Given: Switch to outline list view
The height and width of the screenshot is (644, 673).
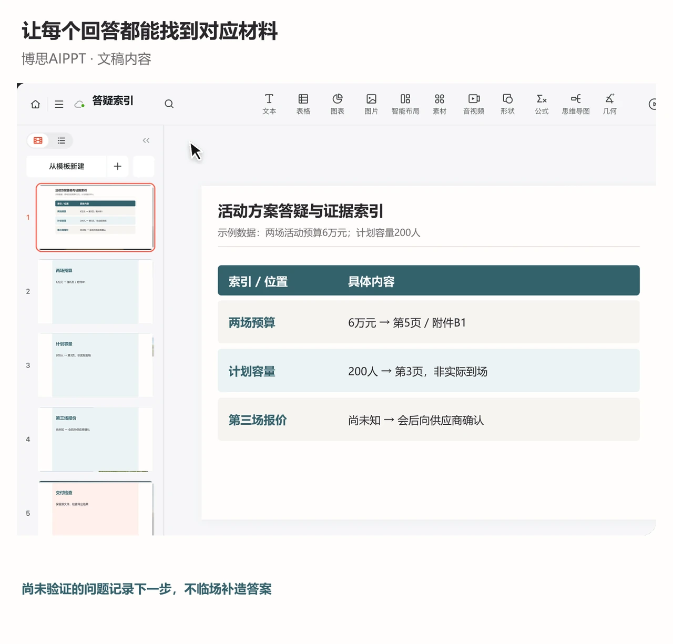Looking at the screenshot, I should 62,140.
